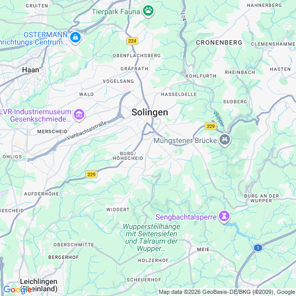
Task: Open the Sengbachtalsperre castle pin icon
Action: tap(224, 217)
